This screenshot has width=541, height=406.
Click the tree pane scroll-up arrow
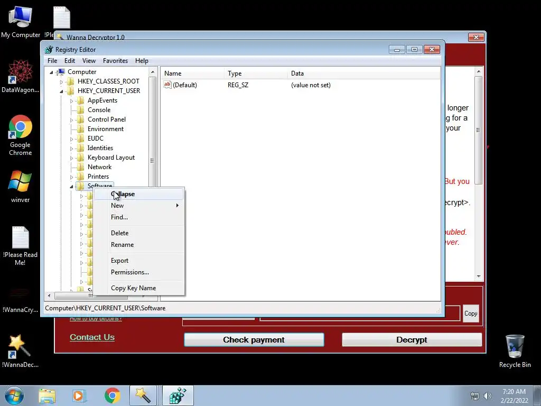153,72
